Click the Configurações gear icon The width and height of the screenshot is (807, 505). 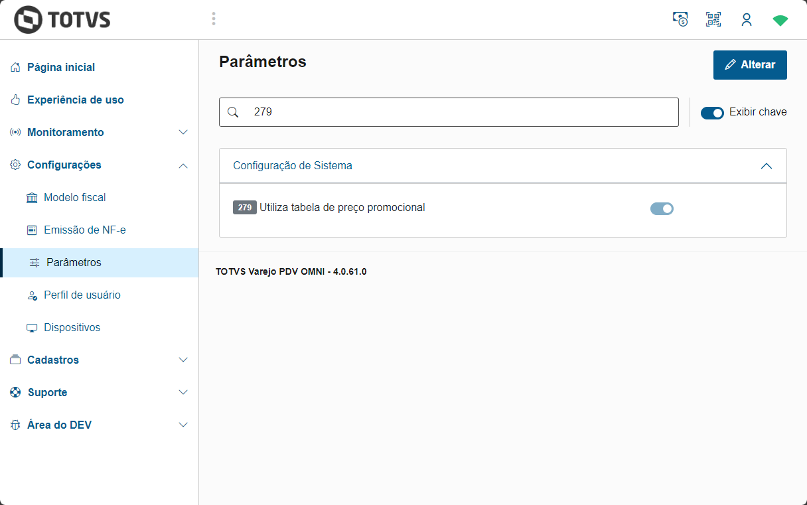[x=15, y=165]
